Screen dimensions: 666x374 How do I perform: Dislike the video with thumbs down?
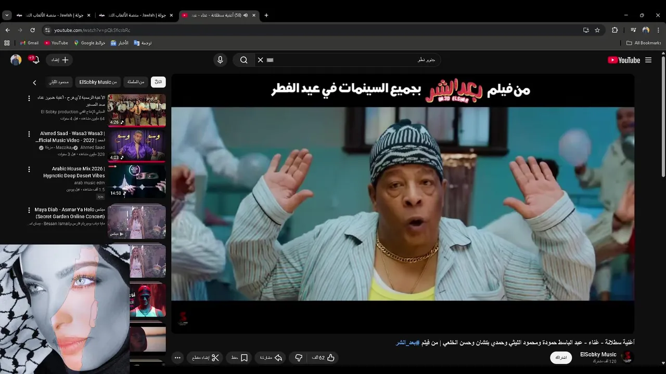coord(299,357)
